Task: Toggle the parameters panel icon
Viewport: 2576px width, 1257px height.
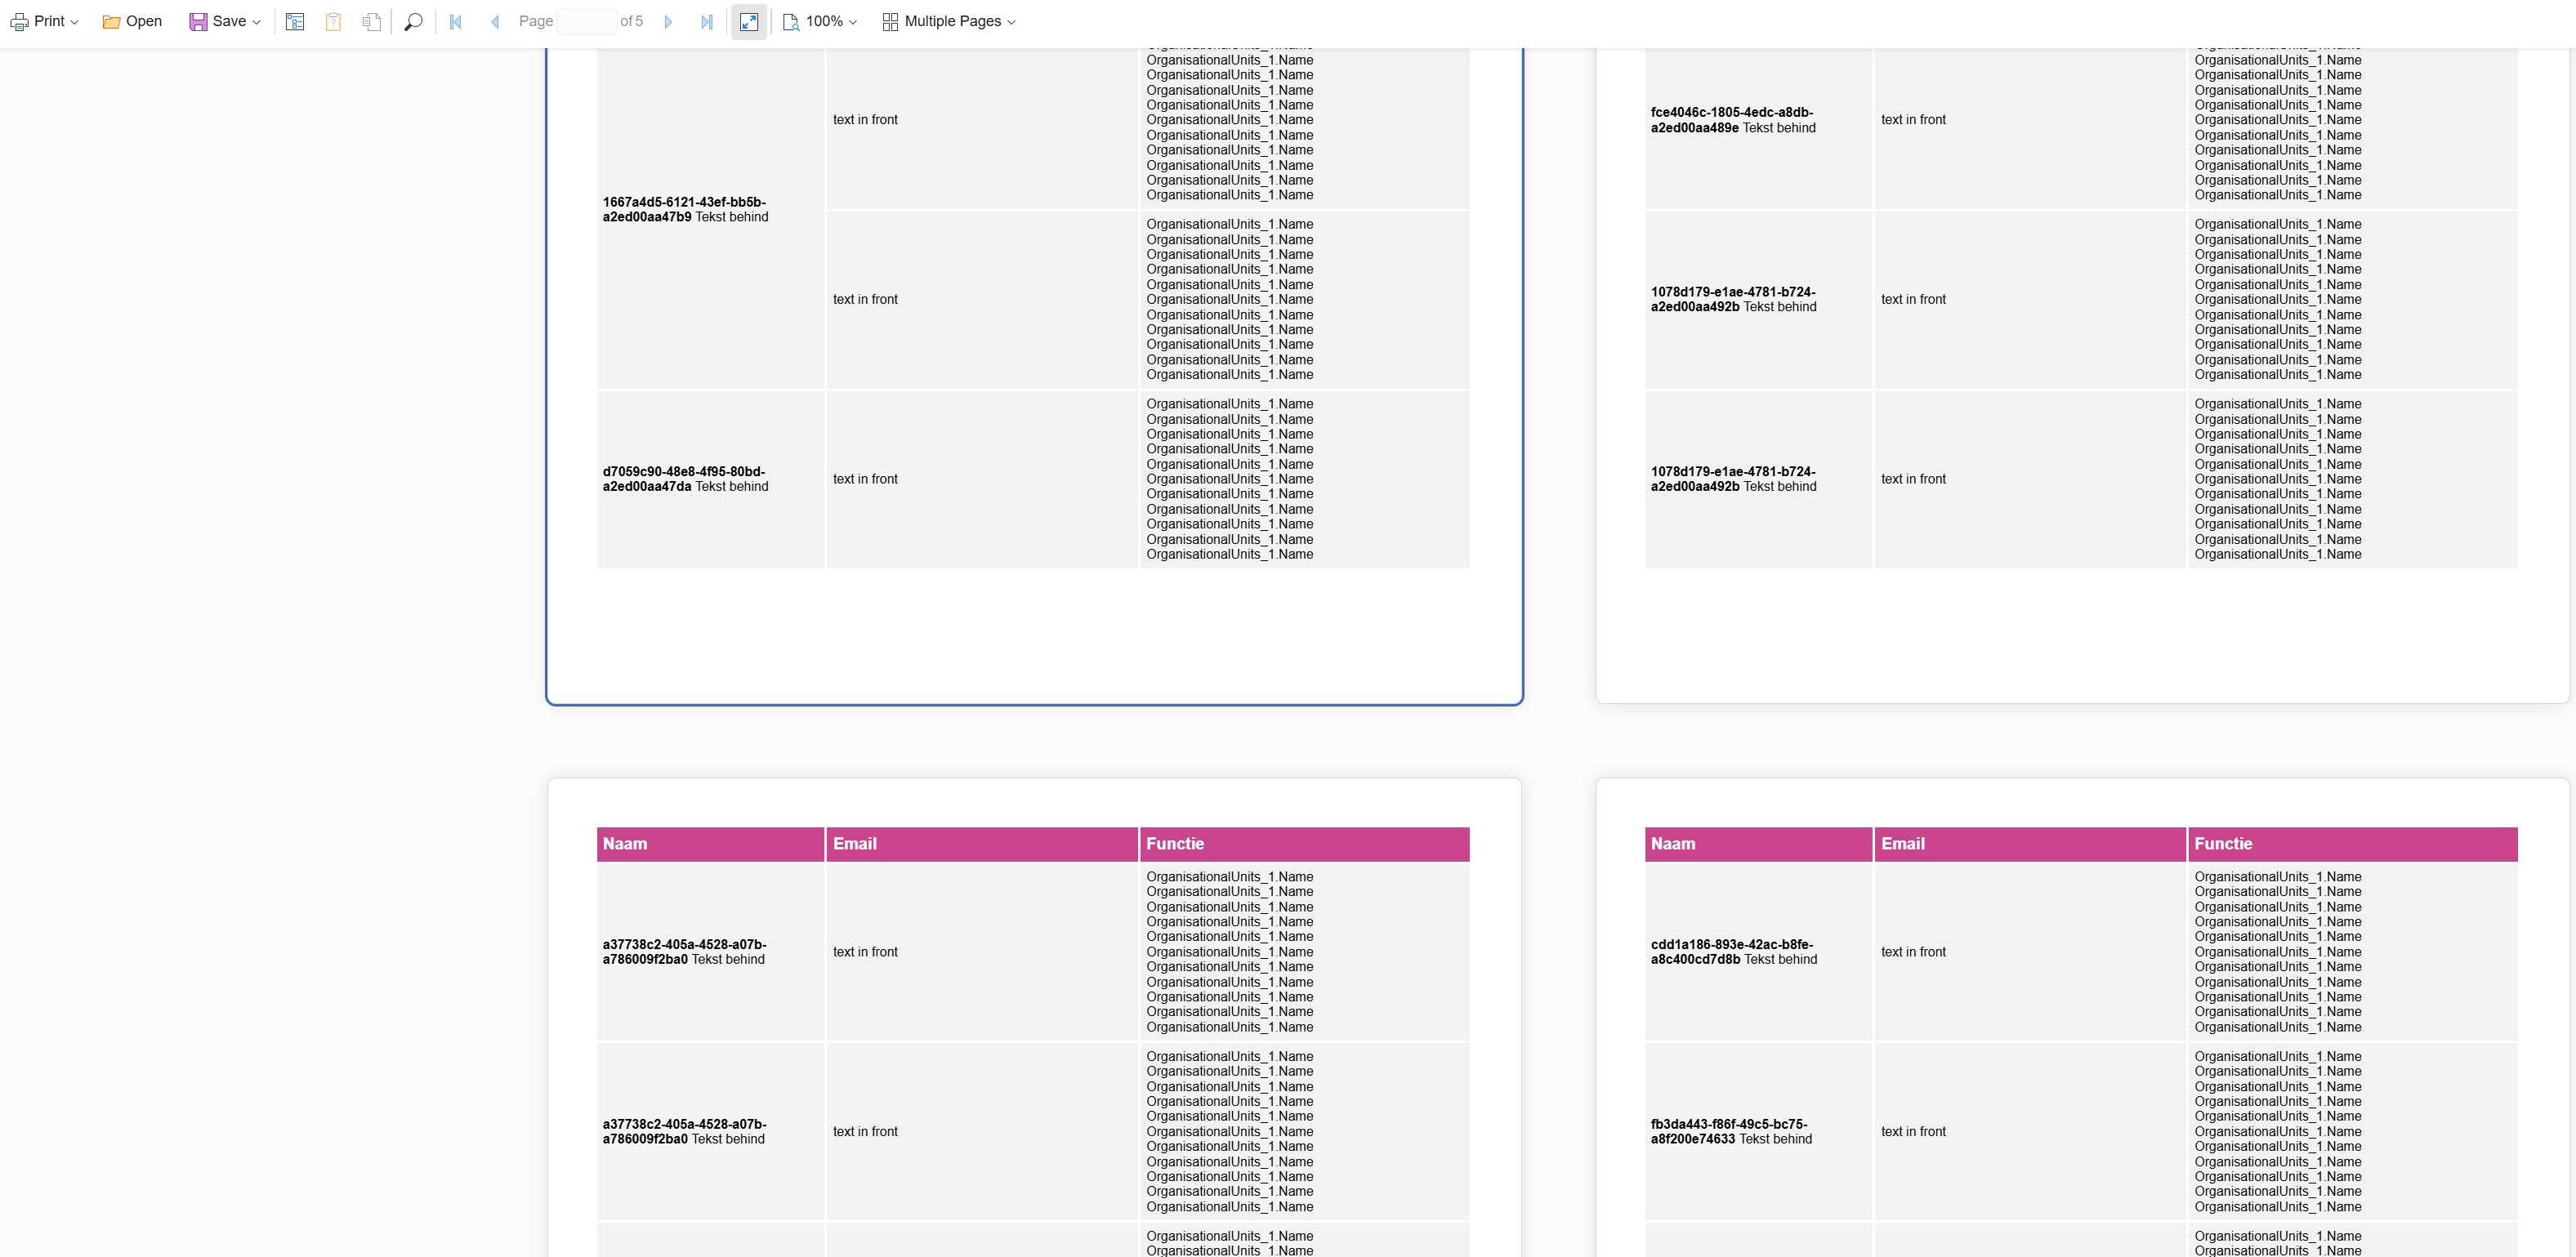Action: pos(295,21)
